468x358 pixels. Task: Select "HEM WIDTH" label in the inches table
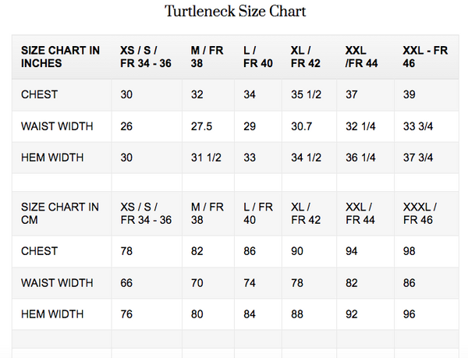coord(52,158)
